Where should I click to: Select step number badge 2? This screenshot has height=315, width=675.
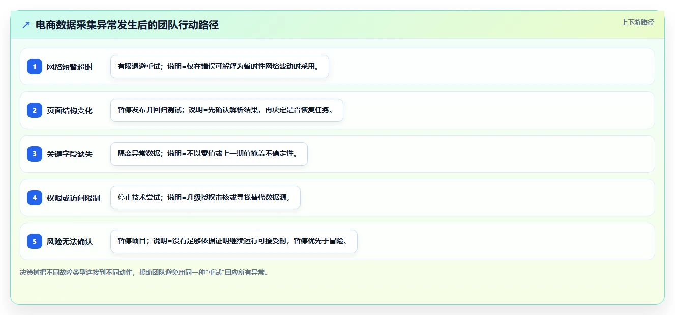point(35,110)
